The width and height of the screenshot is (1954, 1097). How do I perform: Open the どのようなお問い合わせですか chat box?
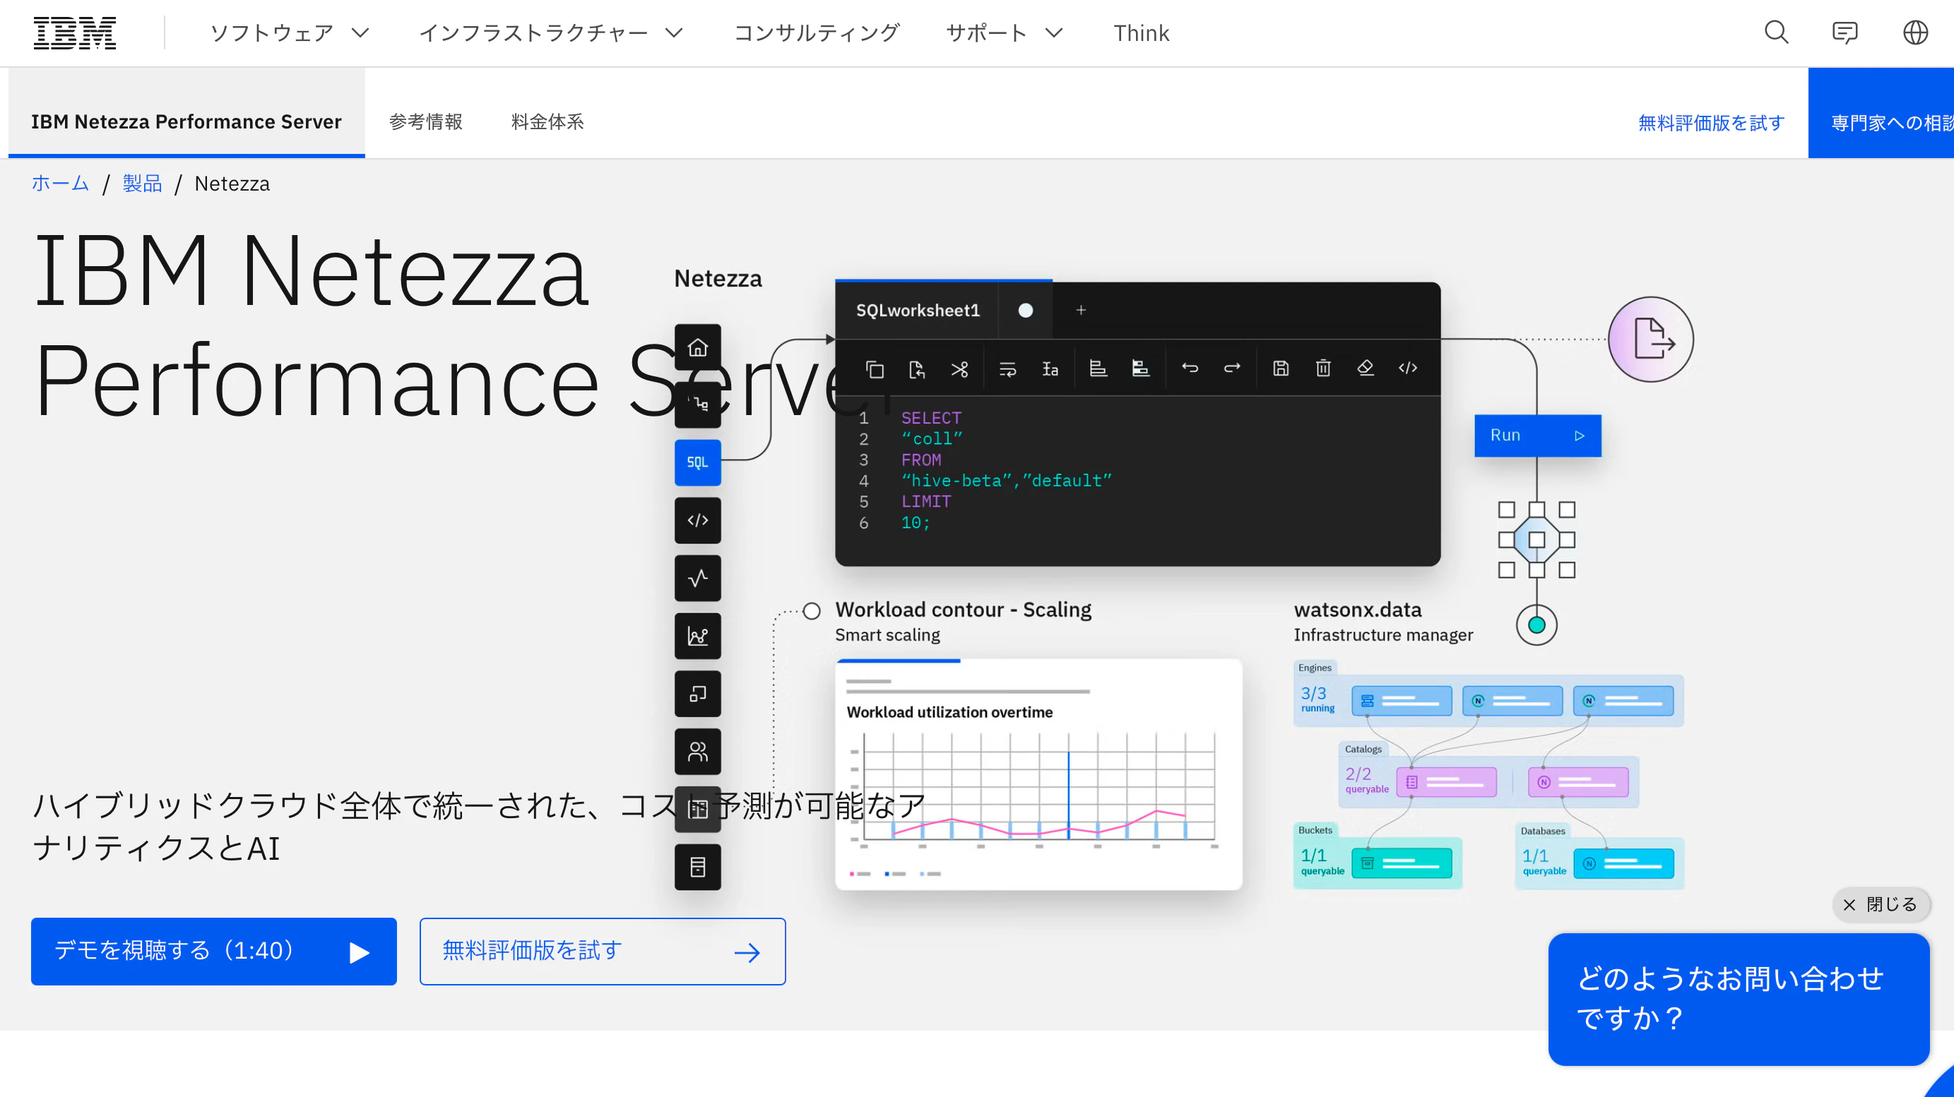pyautogui.click(x=1738, y=998)
